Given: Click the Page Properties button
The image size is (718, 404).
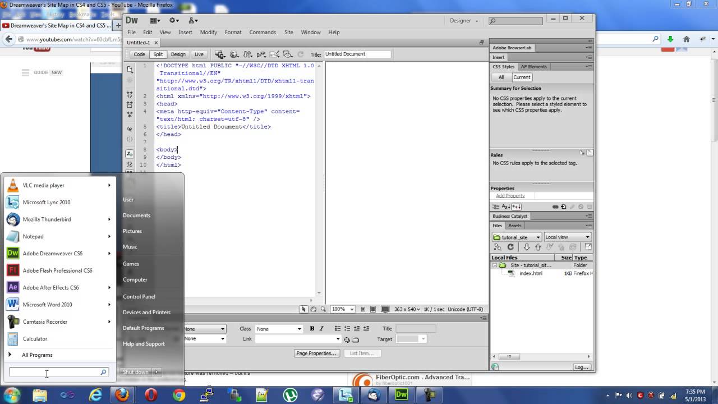Looking at the screenshot, I should [316, 353].
